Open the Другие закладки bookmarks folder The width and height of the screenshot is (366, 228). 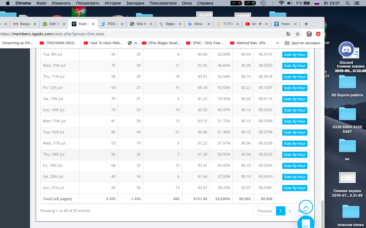click(303, 43)
